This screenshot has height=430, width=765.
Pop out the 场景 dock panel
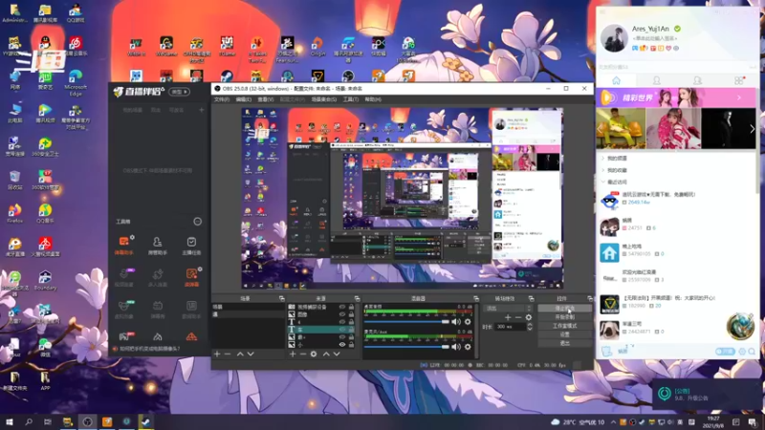[281, 298]
